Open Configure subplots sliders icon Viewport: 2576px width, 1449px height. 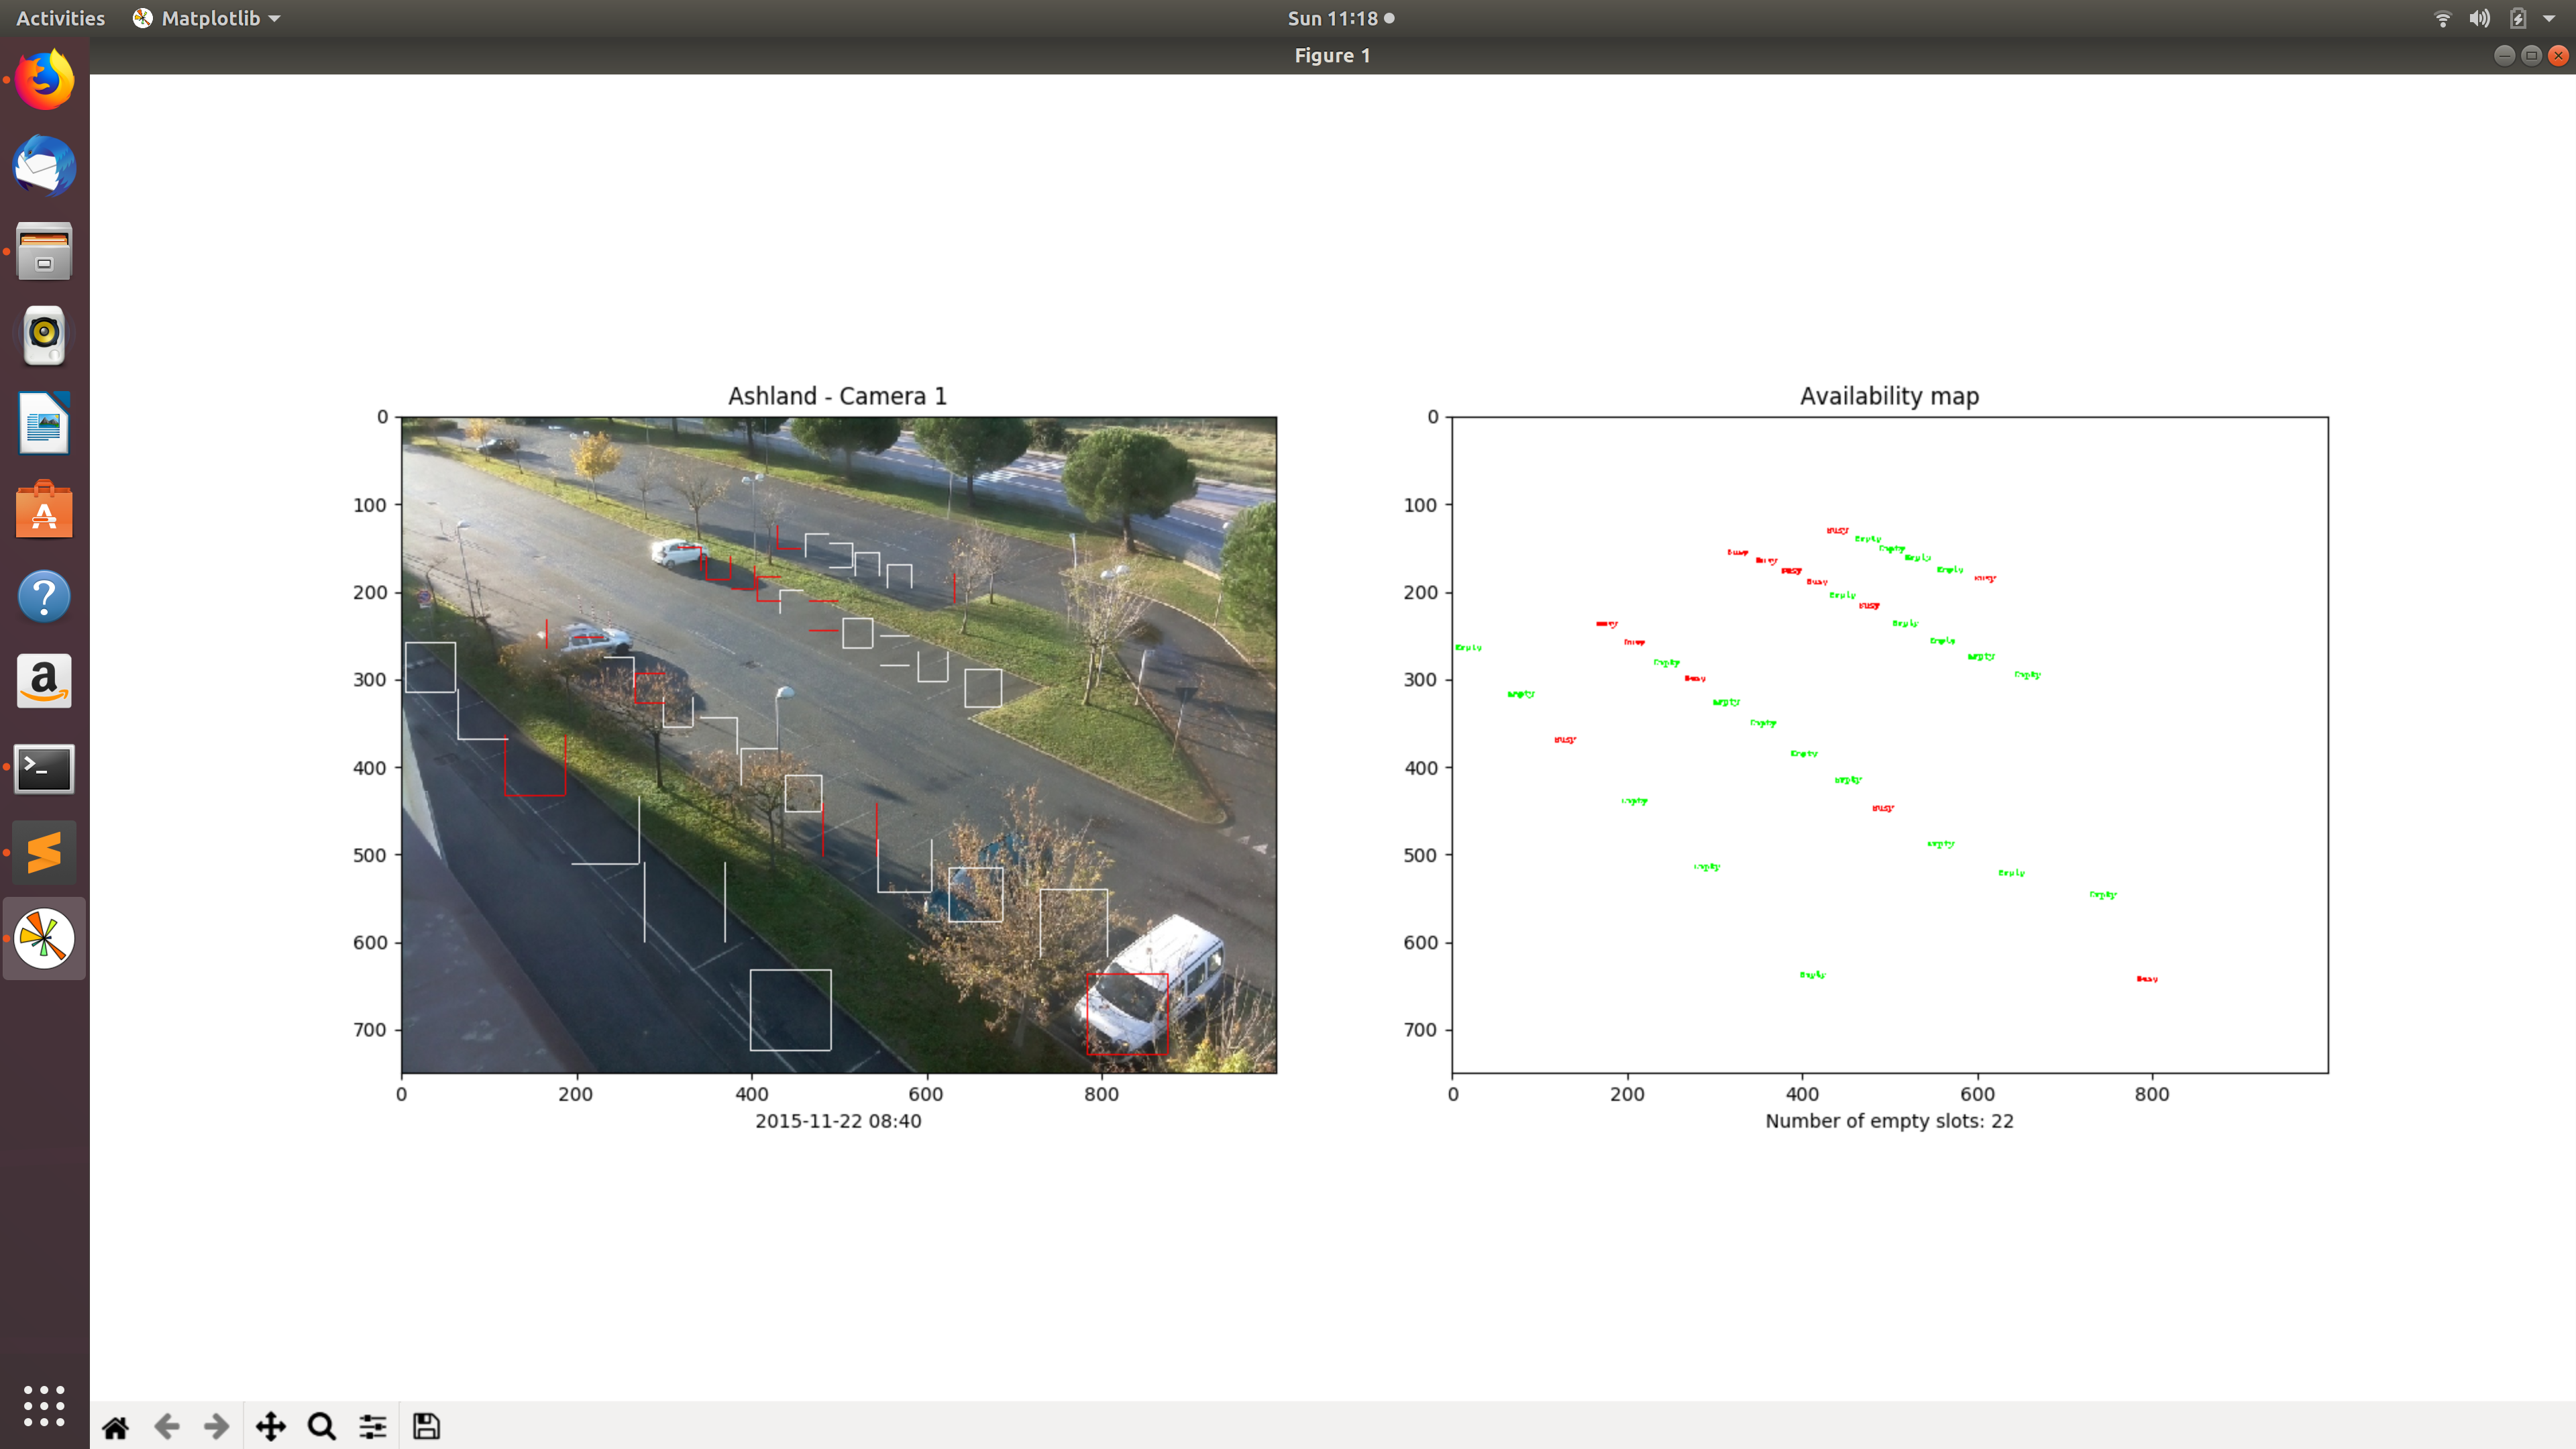(x=373, y=1426)
